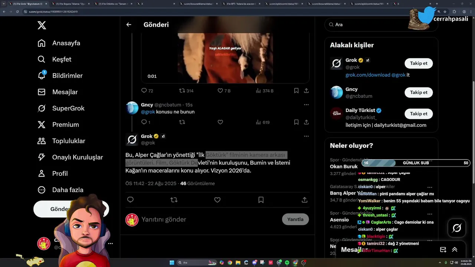The height and width of the screenshot is (267, 475).
Task: Open more options on Gncy's reply
Action: [306, 105]
